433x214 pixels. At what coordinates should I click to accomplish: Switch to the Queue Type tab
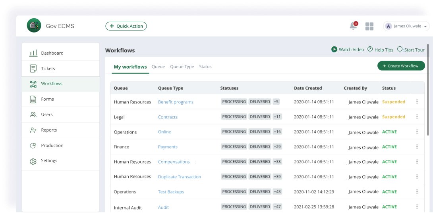pos(182,67)
